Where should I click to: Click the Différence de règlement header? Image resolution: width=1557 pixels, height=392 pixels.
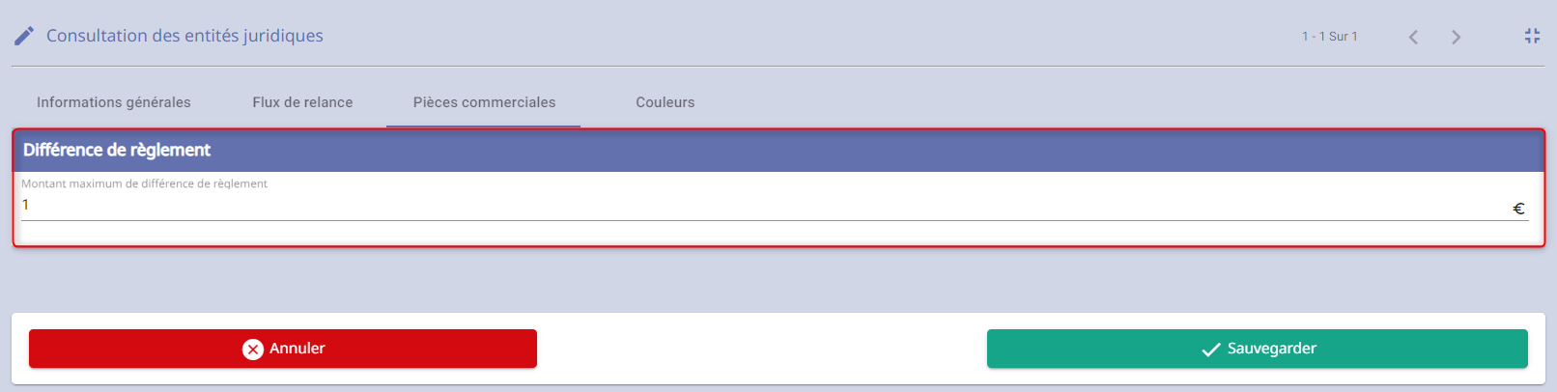(x=778, y=151)
